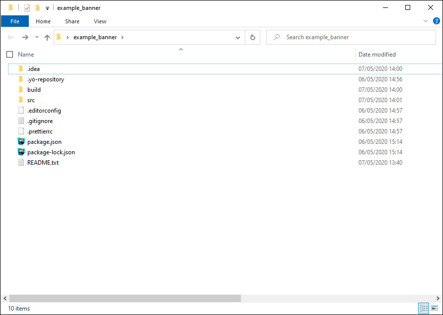Switch to the View ribbon tab
Image resolution: width=443 pixels, height=315 pixels.
click(100, 21)
